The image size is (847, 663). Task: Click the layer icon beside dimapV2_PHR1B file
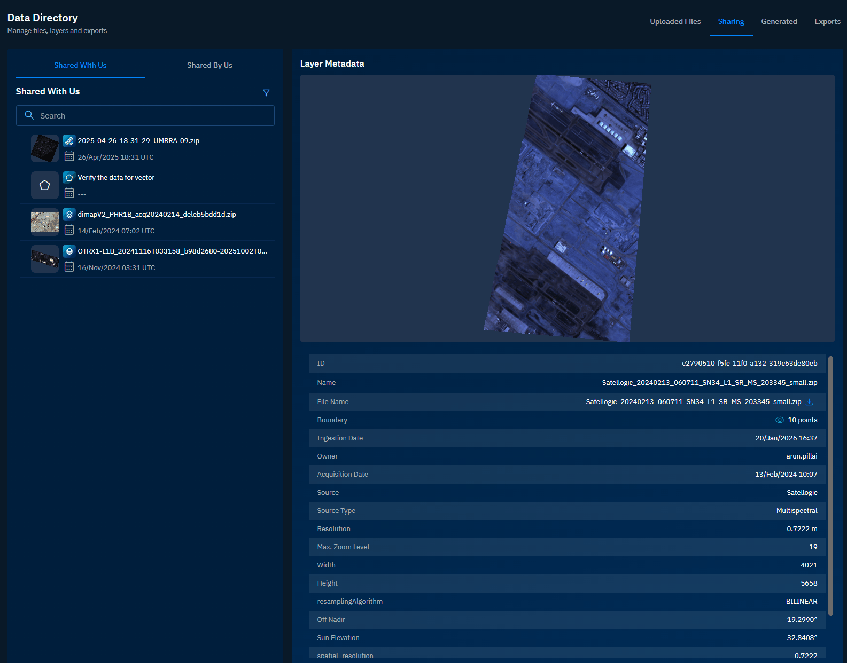(69, 215)
